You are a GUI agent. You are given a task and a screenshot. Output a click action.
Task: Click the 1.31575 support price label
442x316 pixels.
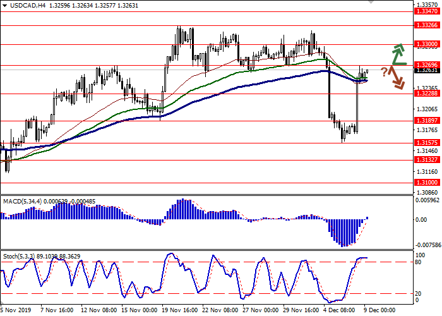(x=424, y=143)
